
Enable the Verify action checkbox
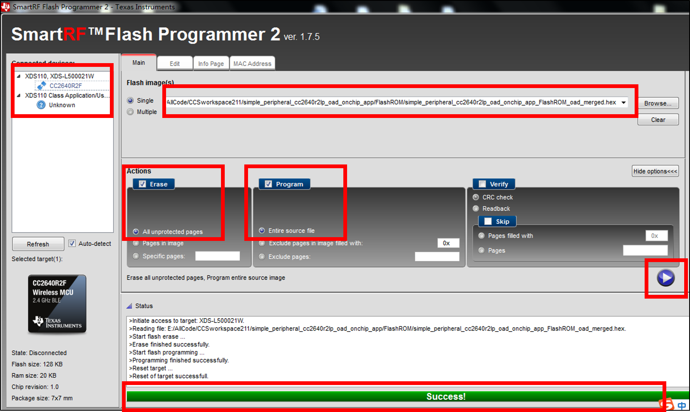point(482,184)
